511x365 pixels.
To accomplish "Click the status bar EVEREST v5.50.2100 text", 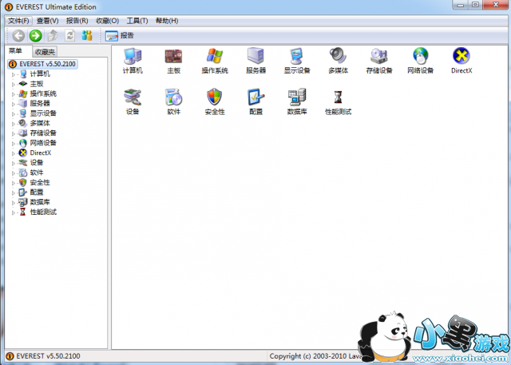I will [48, 356].
